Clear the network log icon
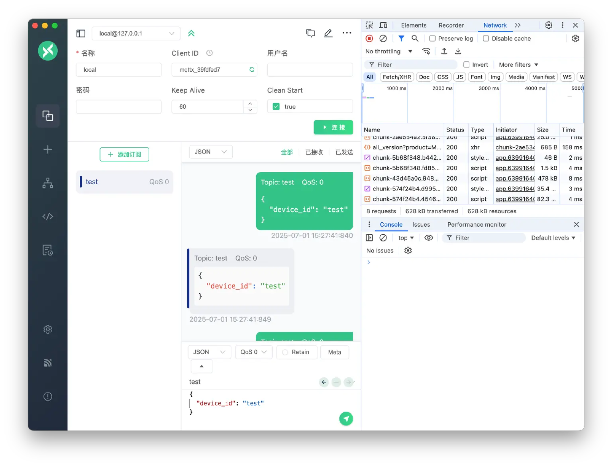Screen dimensions: 612x467 point(383,39)
